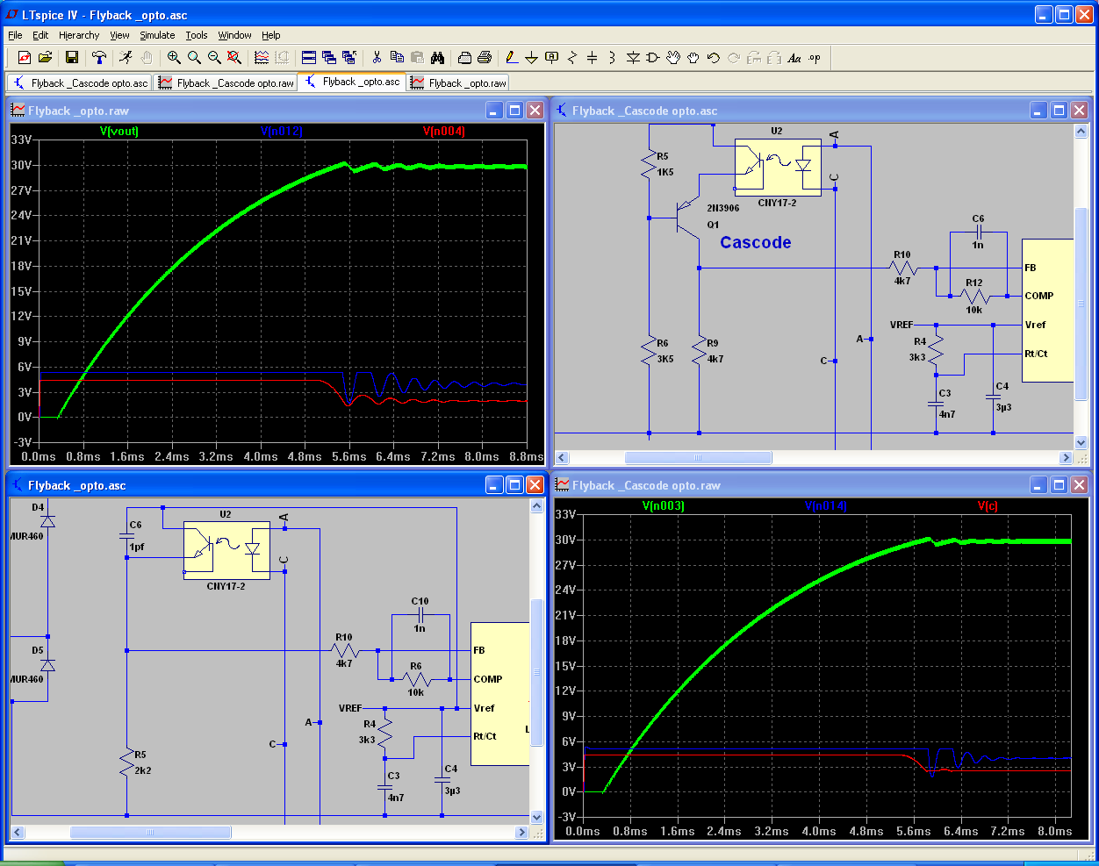Select the Drag closed-hand tool
Screen dimensions: 1099x866
click(693, 58)
